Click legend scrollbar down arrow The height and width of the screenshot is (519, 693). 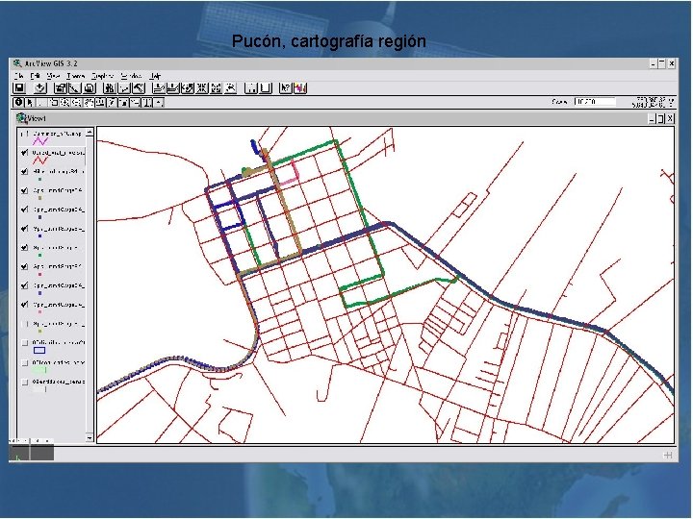click(90, 438)
